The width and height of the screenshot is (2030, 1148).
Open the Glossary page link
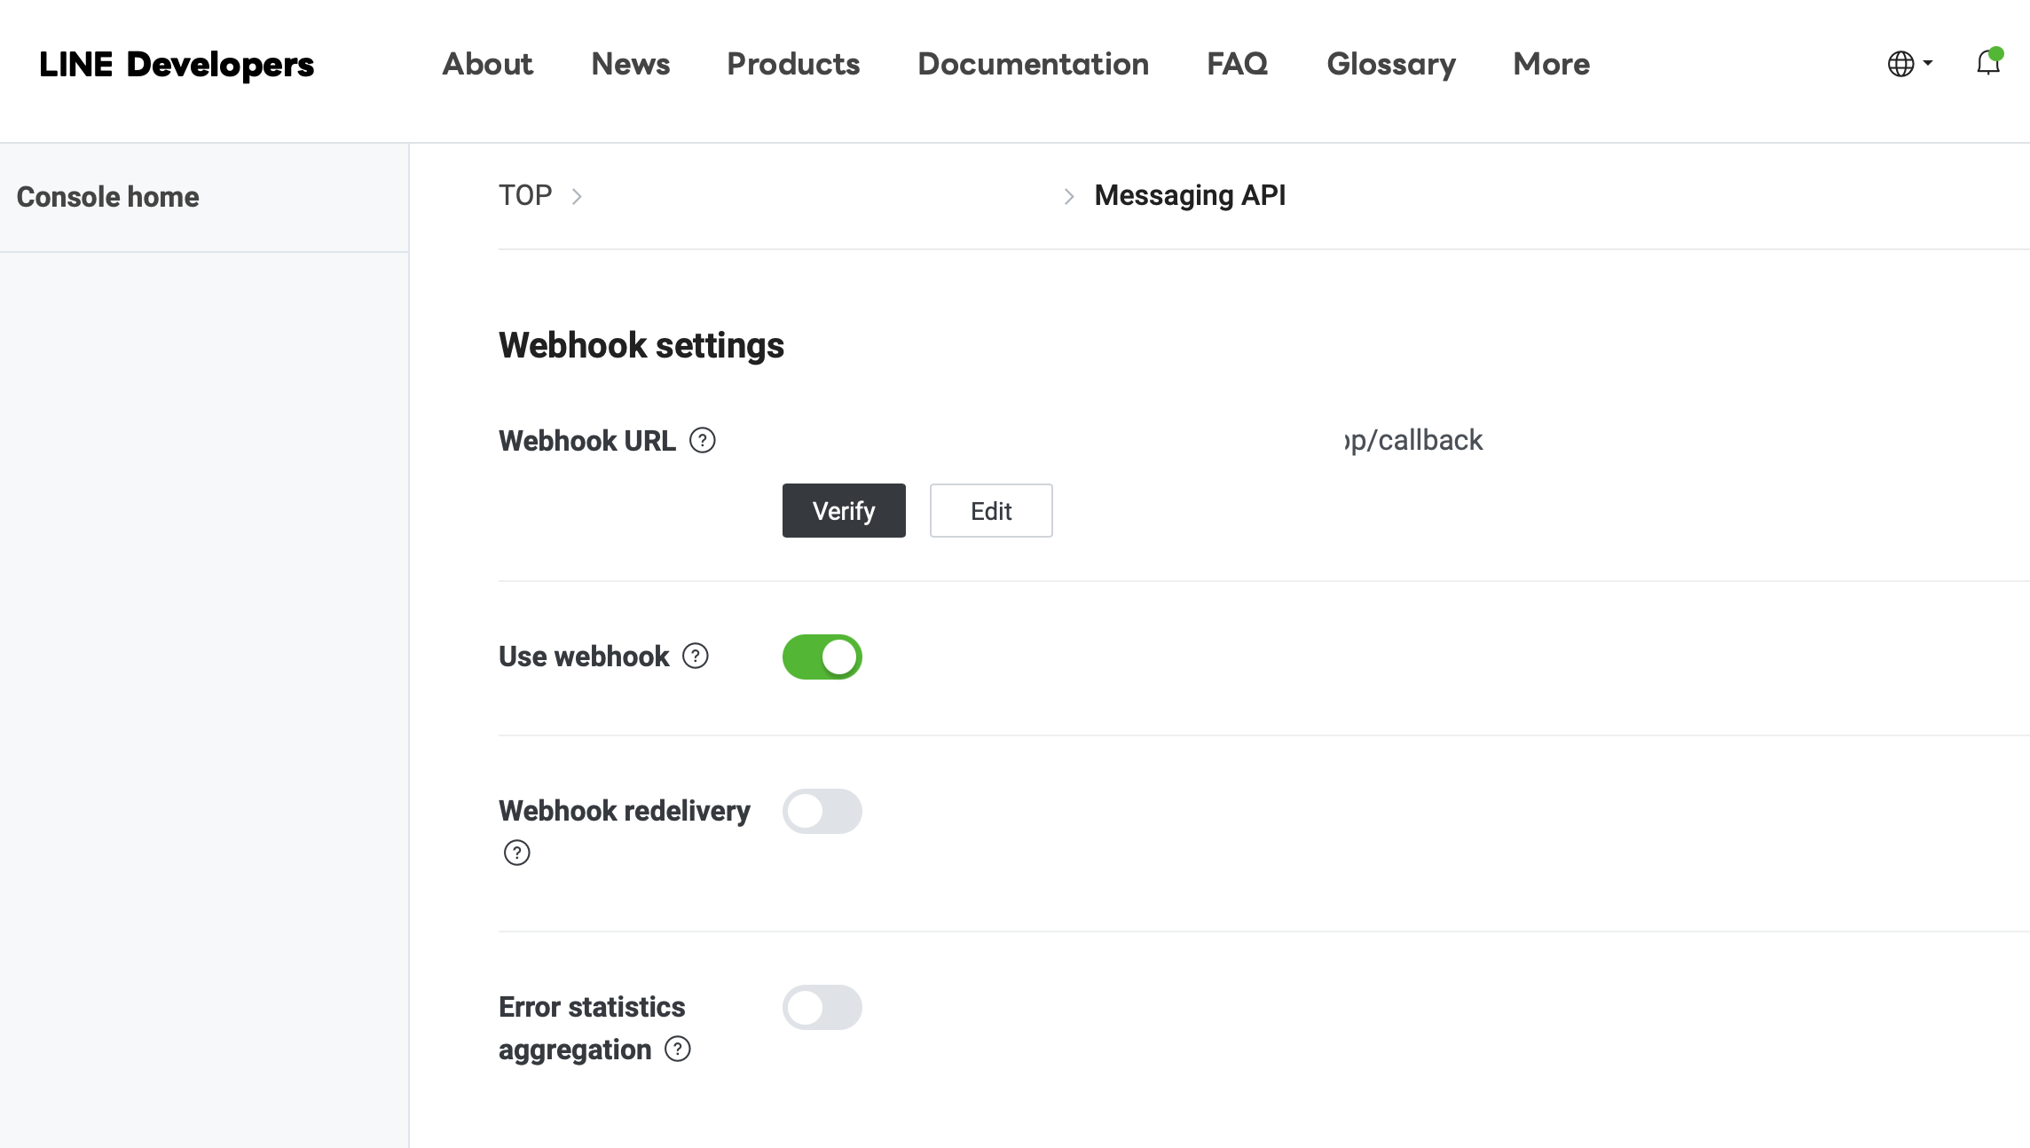coord(1391,64)
